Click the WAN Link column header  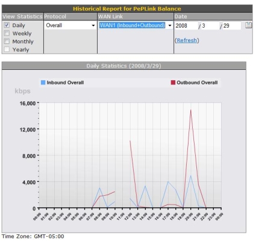pos(110,16)
